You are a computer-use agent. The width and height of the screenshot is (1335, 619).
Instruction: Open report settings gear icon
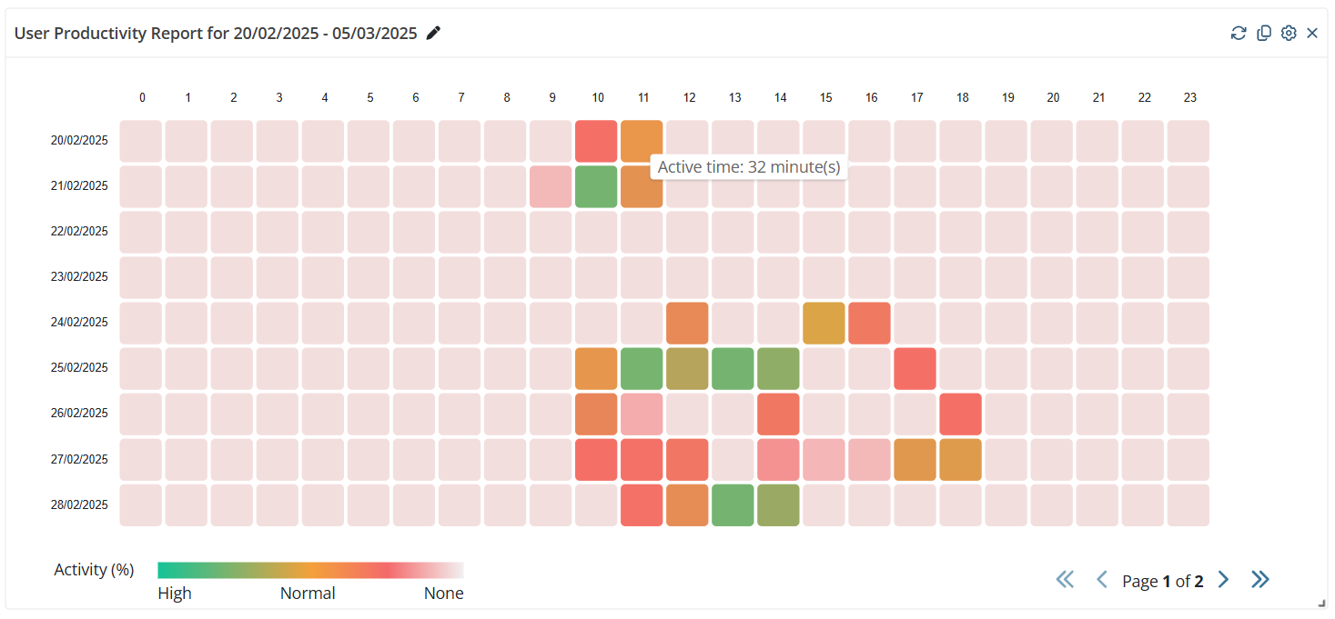(x=1289, y=34)
